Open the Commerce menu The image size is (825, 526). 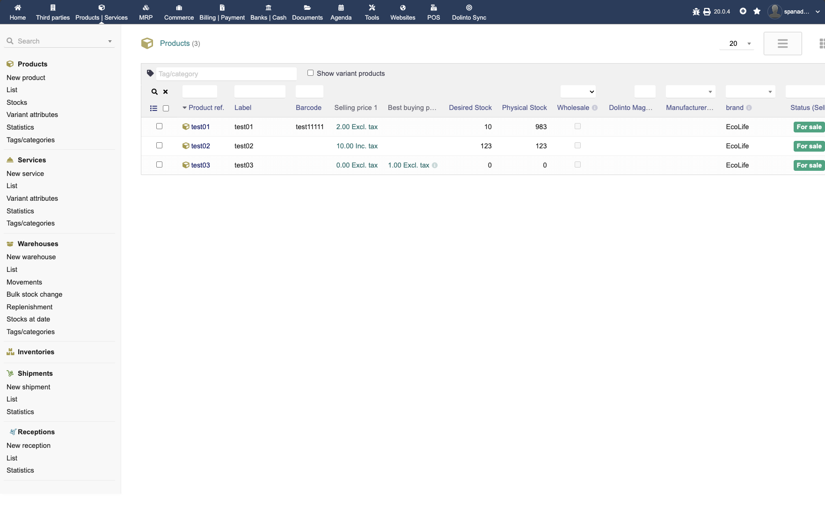click(179, 12)
